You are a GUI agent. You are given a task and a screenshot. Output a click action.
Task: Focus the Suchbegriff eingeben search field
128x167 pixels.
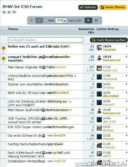click(46, 40)
